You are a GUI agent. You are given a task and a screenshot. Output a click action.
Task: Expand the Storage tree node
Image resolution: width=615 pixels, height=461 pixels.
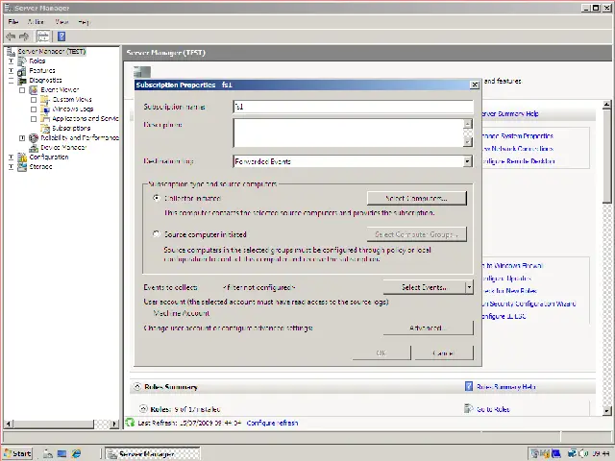pyautogui.click(x=11, y=166)
